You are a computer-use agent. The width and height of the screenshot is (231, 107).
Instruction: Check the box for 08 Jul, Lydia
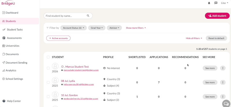click(x=48, y=82)
